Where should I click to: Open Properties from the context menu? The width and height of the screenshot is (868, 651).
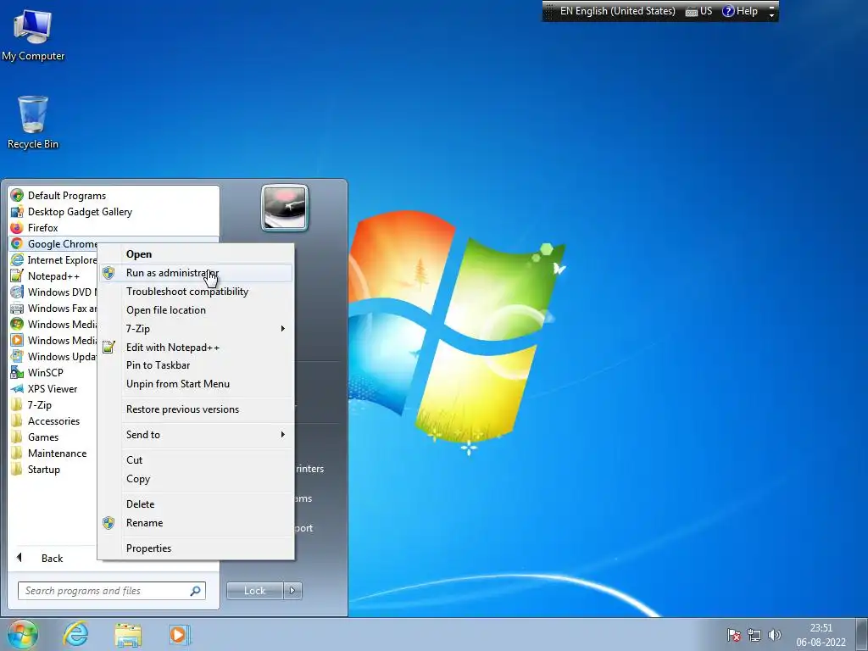tap(196, 548)
